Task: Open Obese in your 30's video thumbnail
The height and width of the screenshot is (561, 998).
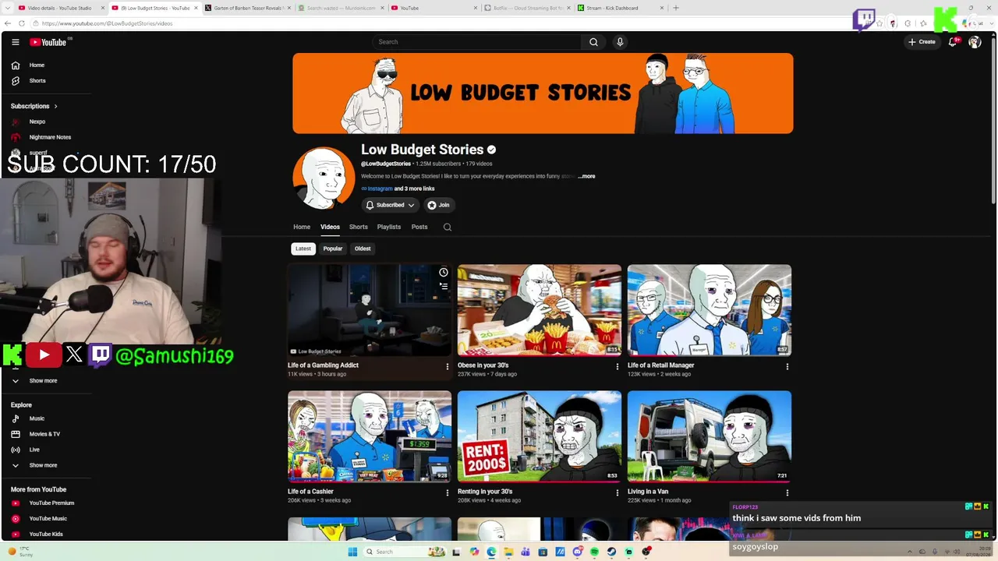Action: tap(540, 310)
